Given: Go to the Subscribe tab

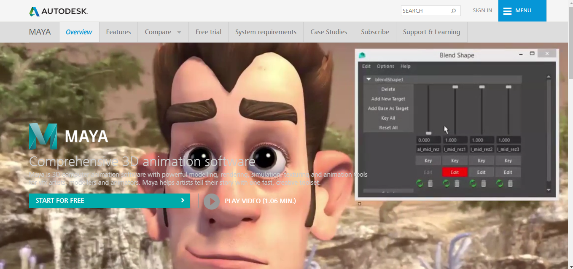Looking at the screenshot, I should (x=375, y=32).
